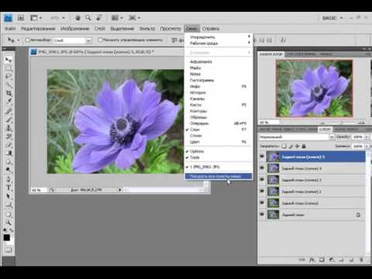Open the BASIC workspace dropdown

(x=332, y=18)
